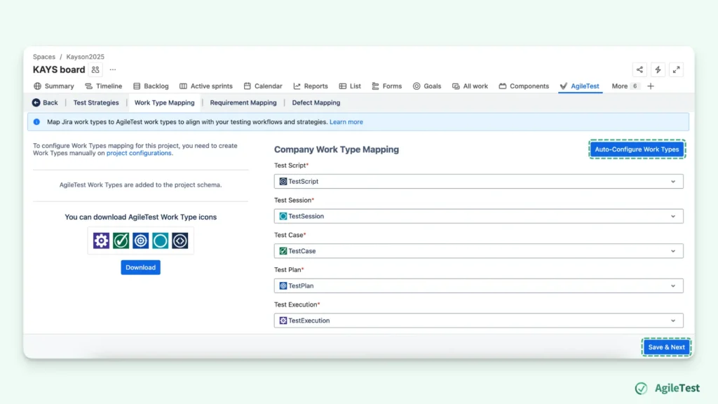Viewport: 718px width, 404px height.
Task: Open the Timeline tab
Action: pos(104,86)
